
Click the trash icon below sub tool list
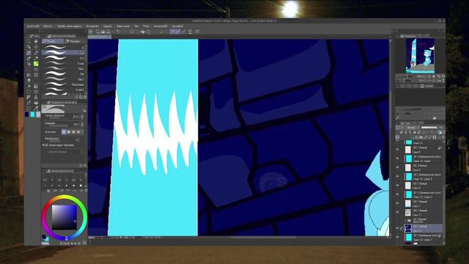(x=85, y=97)
